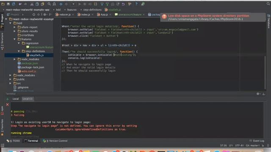
Task: Close terminal session with red X
Action: (8, 105)
